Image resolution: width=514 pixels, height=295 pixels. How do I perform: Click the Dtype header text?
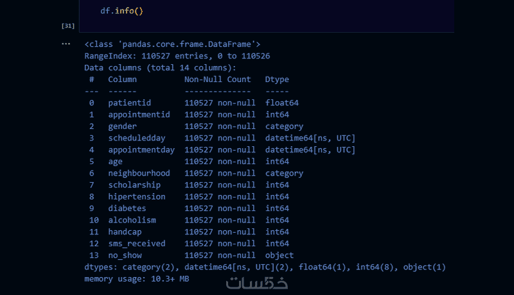coord(276,80)
